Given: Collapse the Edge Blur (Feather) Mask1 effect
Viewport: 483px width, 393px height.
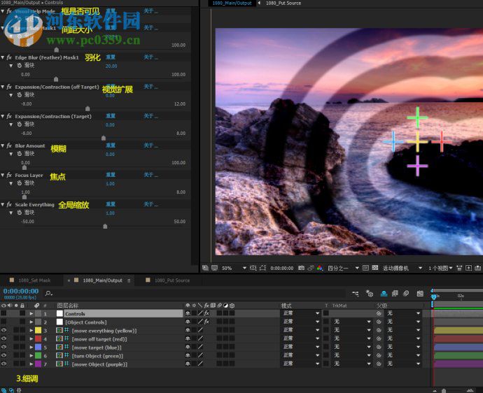Looking at the screenshot, I should click(x=3, y=57).
